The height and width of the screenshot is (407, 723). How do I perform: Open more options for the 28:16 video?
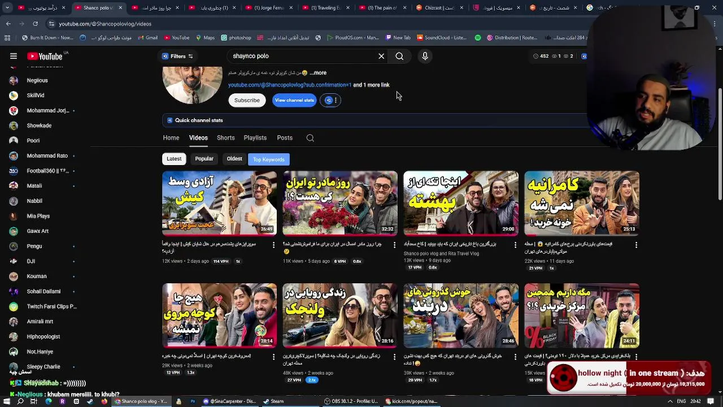click(394, 357)
